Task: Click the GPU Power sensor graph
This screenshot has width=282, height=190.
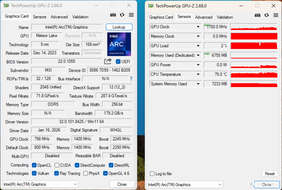Action: pyautogui.click(x=254, y=65)
